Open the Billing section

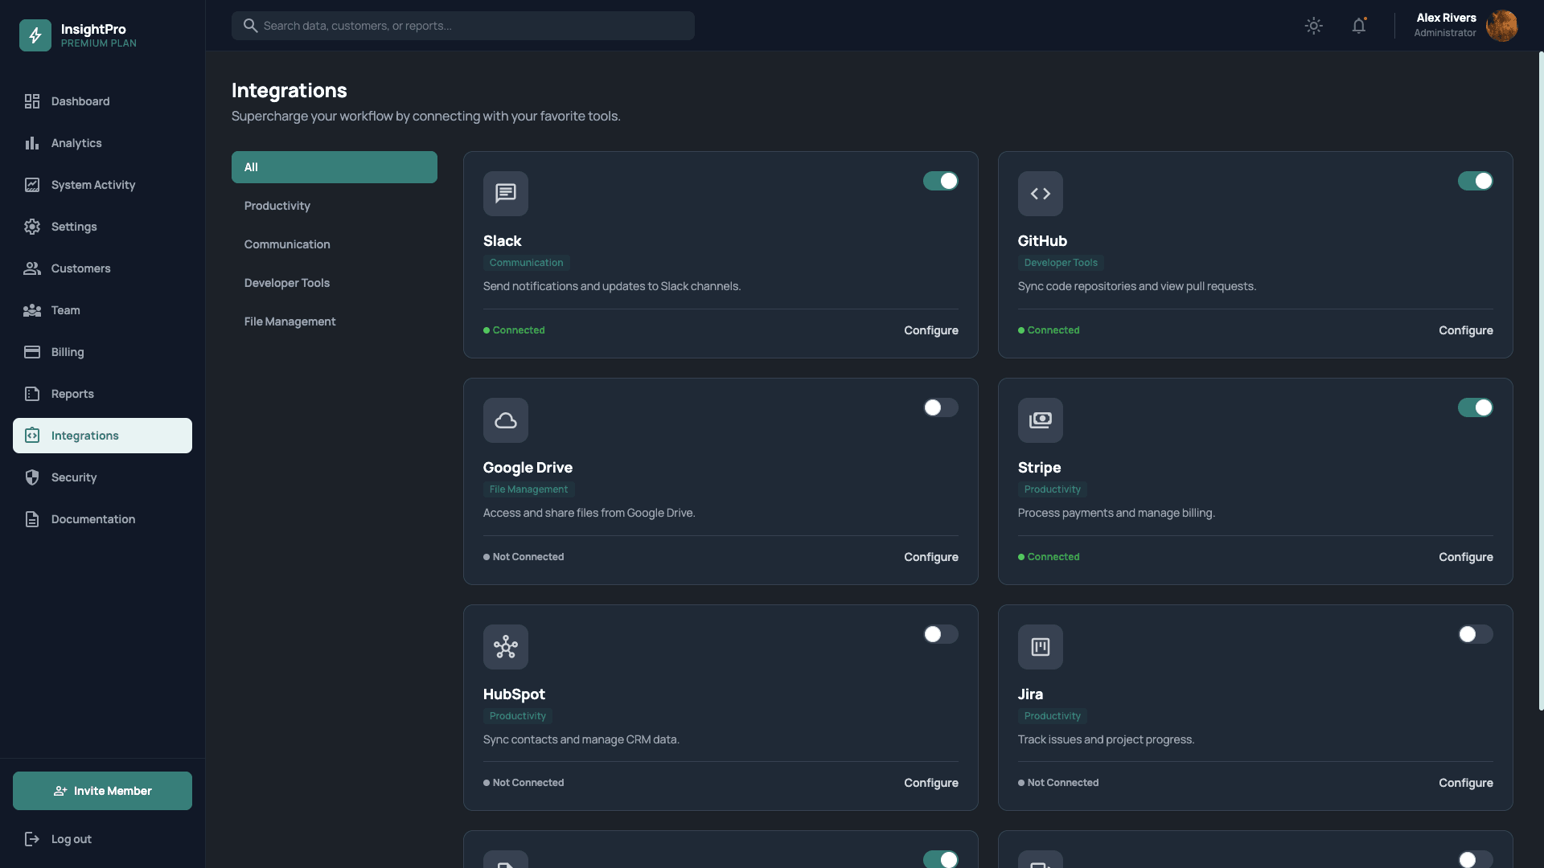pyautogui.click(x=68, y=351)
